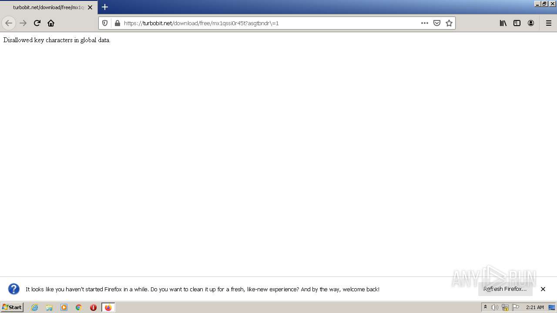Screen dimensions: 557x313
Task: Go back to the previous page
Action: tap(9, 23)
